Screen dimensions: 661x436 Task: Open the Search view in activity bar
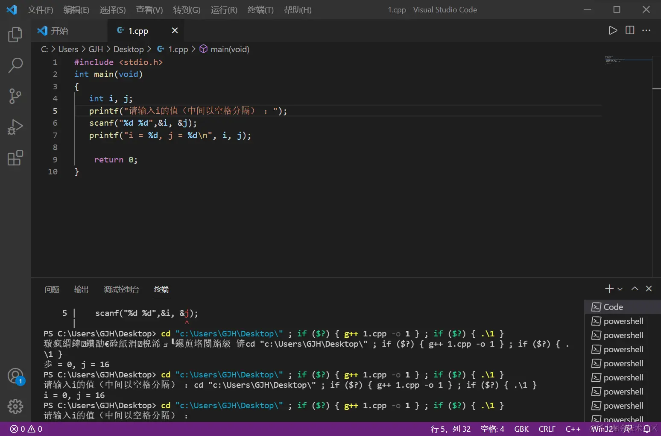tap(15, 65)
